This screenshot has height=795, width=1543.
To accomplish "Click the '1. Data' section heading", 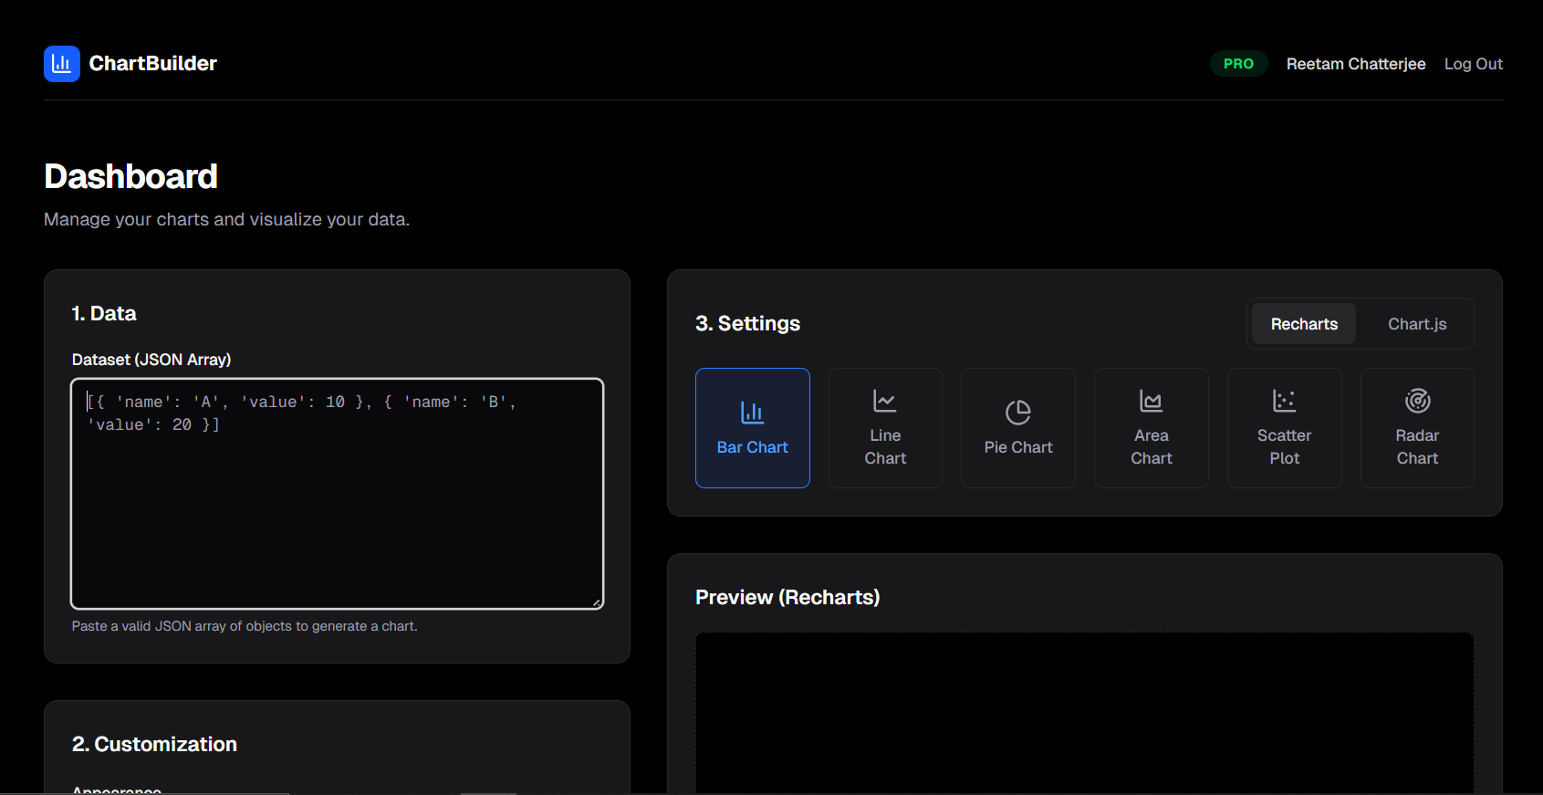I will coord(104,314).
